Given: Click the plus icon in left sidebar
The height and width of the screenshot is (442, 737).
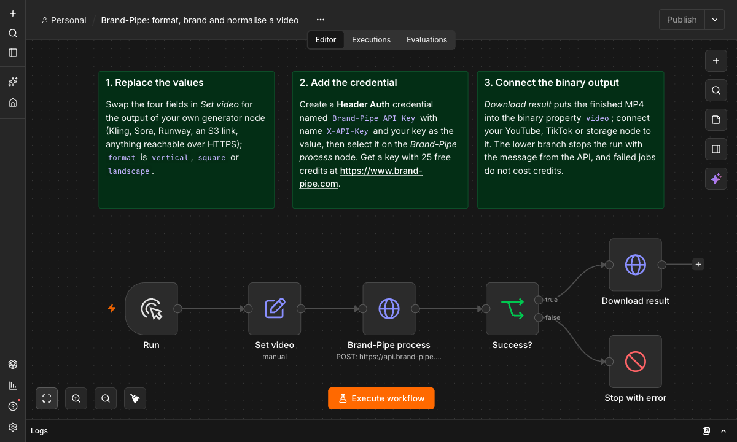Looking at the screenshot, I should click(x=13, y=14).
